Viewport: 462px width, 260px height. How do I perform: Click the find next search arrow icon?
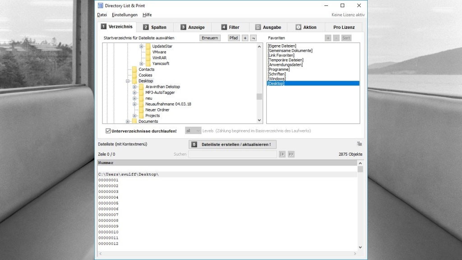(x=282, y=154)
